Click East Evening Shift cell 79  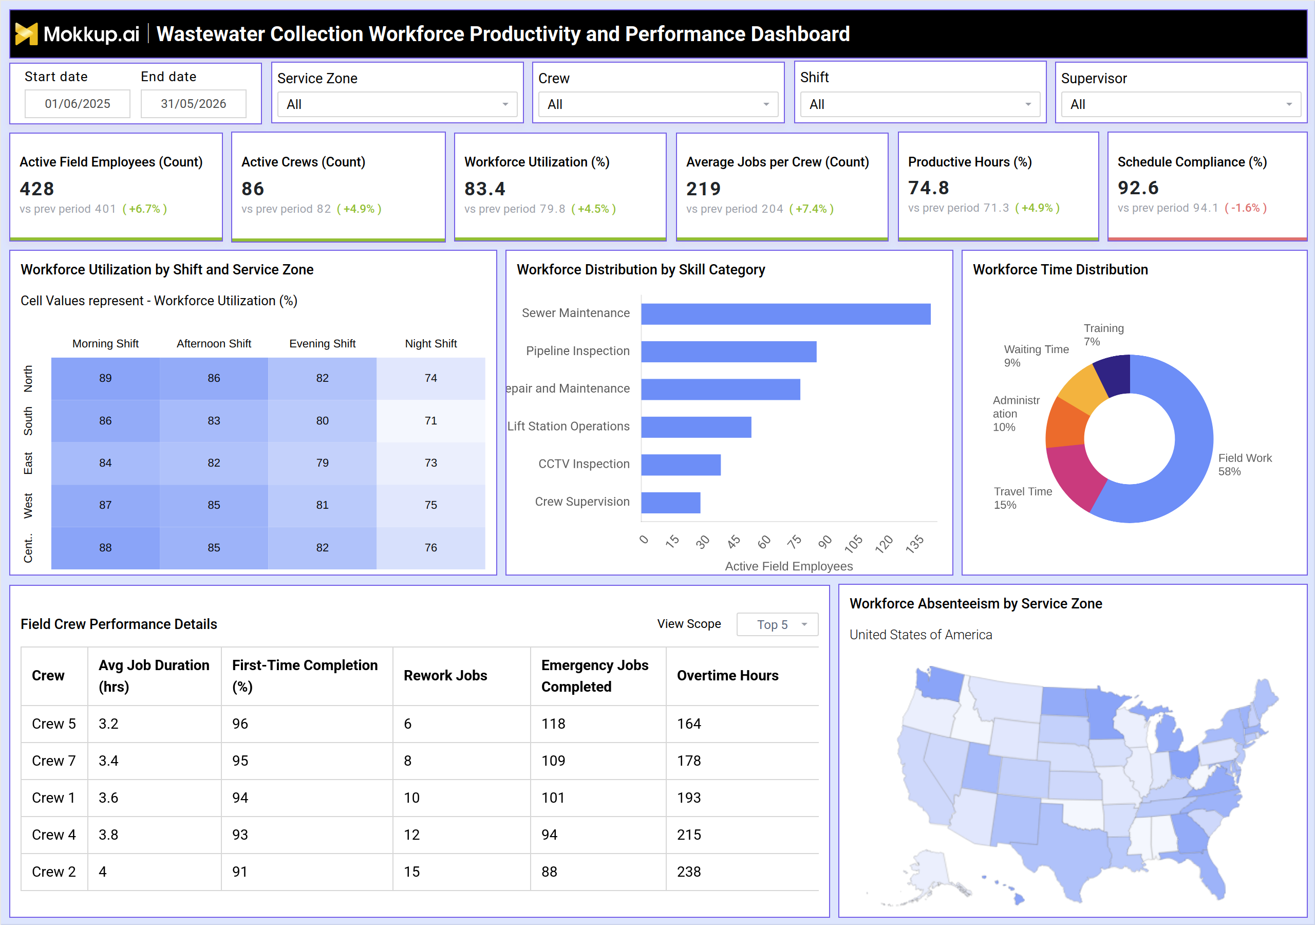(323, 463)
